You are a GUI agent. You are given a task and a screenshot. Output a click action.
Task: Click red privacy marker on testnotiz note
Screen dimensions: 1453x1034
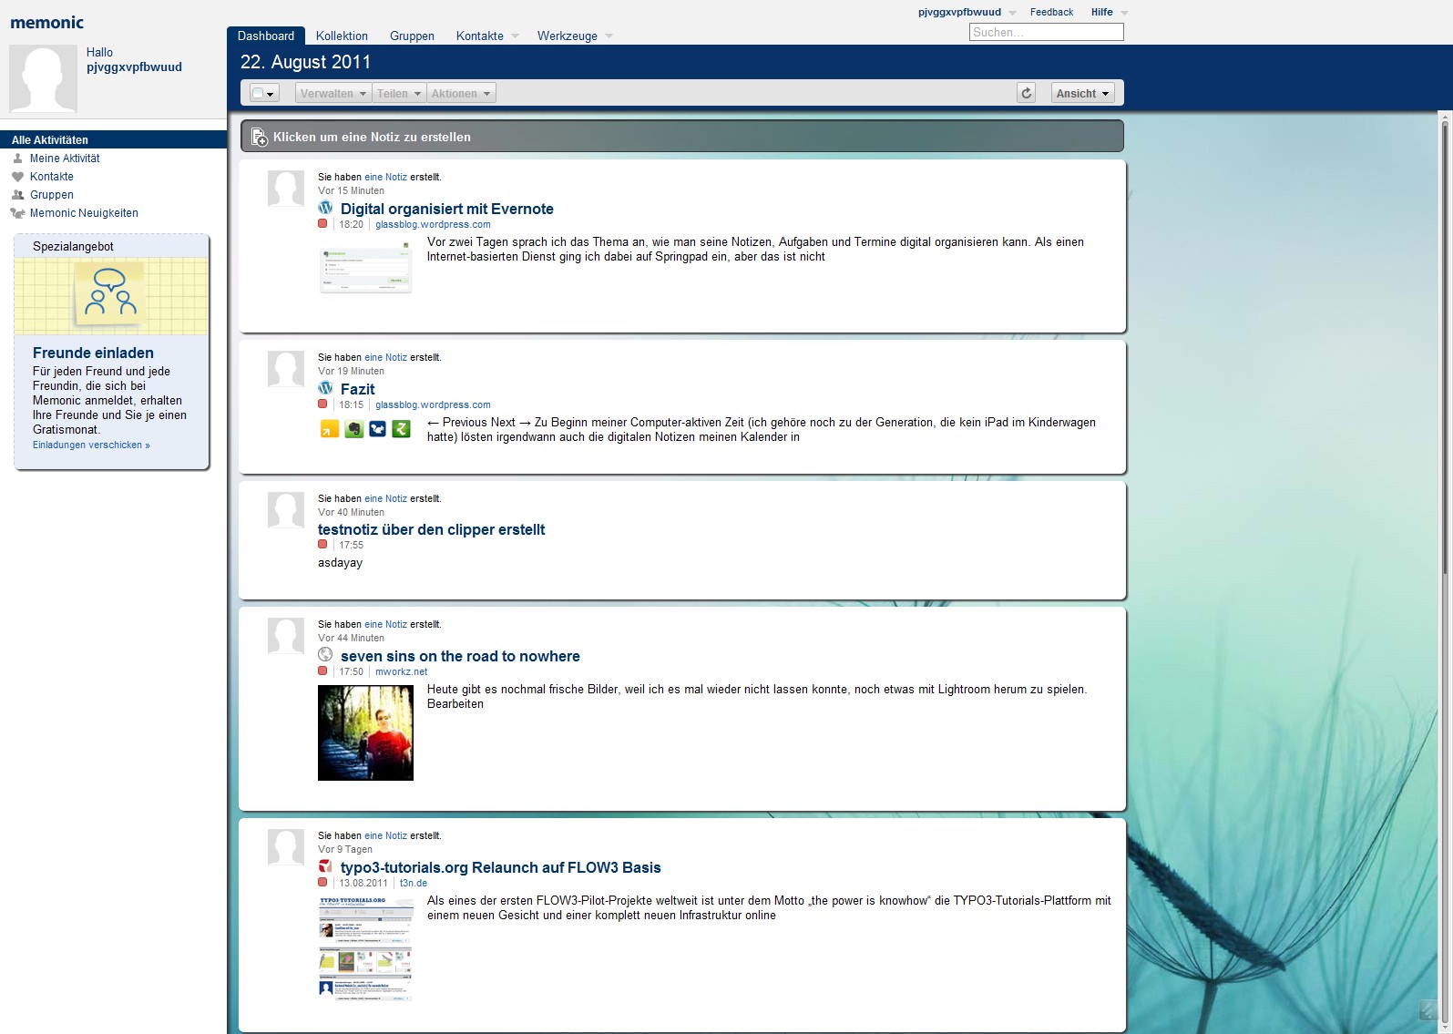[x=322, y=545]
